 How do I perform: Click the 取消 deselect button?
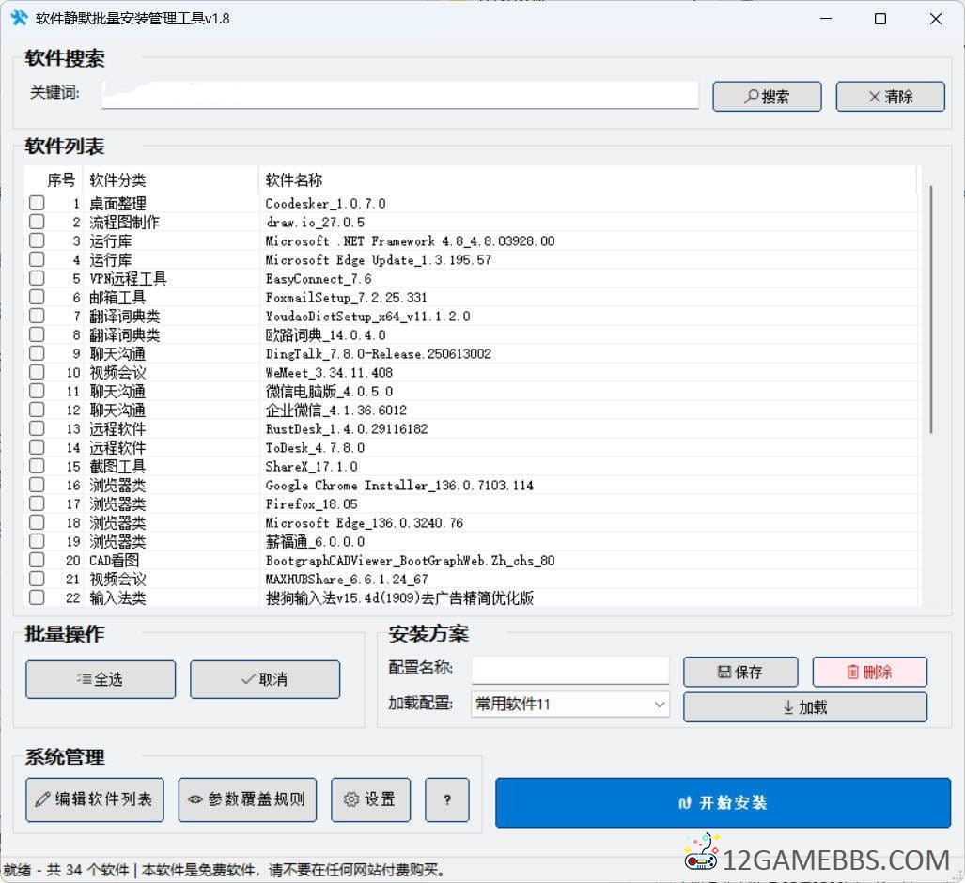click(265, 679)
